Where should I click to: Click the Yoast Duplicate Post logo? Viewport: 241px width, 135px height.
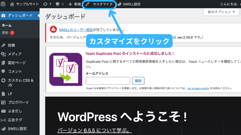66,69
